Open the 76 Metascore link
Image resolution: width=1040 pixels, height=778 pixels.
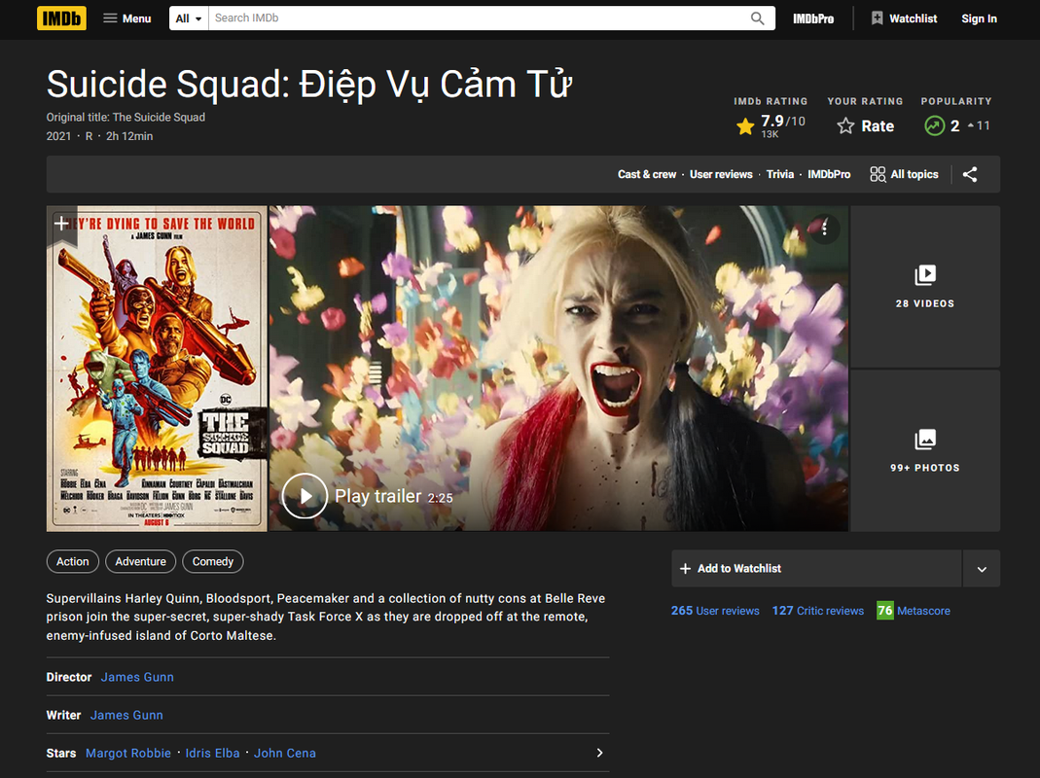click(x=914, y=611)
